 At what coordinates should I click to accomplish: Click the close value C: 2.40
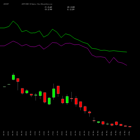[x=48, y=7]
